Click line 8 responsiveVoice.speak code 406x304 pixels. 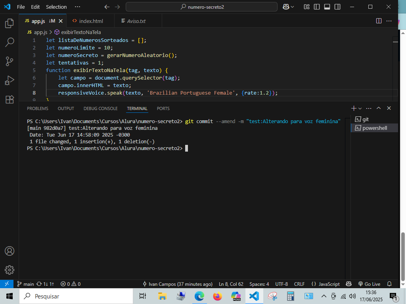click(168, 93)
